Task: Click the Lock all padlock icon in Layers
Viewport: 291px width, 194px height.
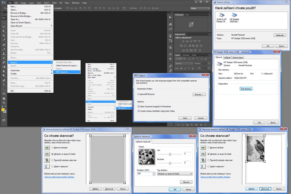Action: (192, 68)
